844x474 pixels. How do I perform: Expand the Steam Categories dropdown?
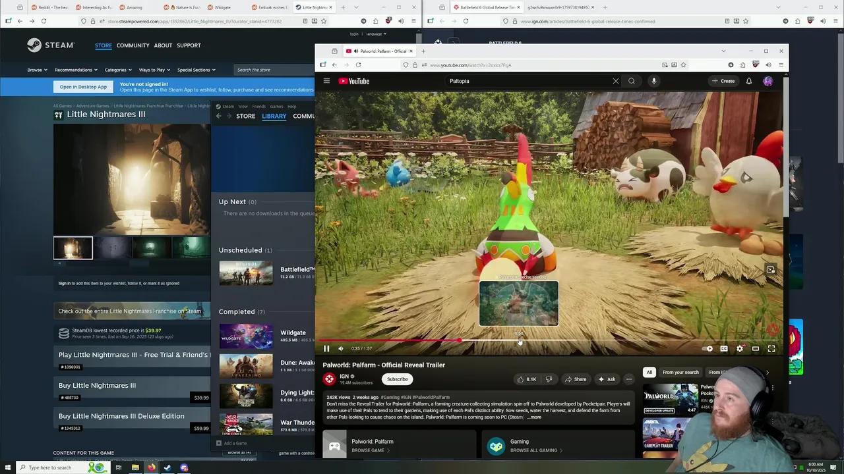tap(118, 70)
